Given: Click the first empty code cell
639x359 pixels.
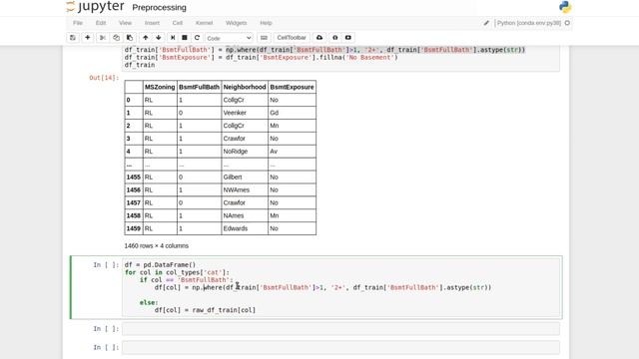Looking at the screenshot, I should coord(341,329).
